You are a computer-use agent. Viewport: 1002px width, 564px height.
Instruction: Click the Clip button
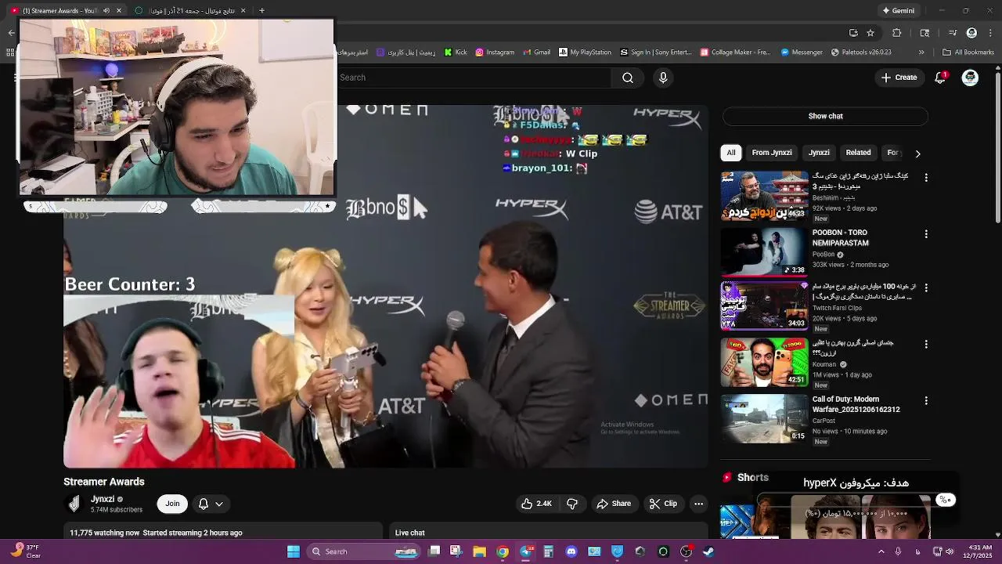pos(663,504)
